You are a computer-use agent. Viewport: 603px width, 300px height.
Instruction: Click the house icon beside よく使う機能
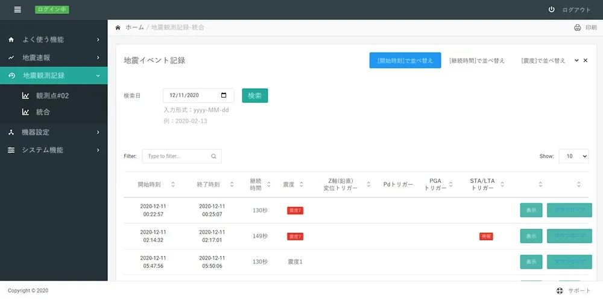(11, 40)
